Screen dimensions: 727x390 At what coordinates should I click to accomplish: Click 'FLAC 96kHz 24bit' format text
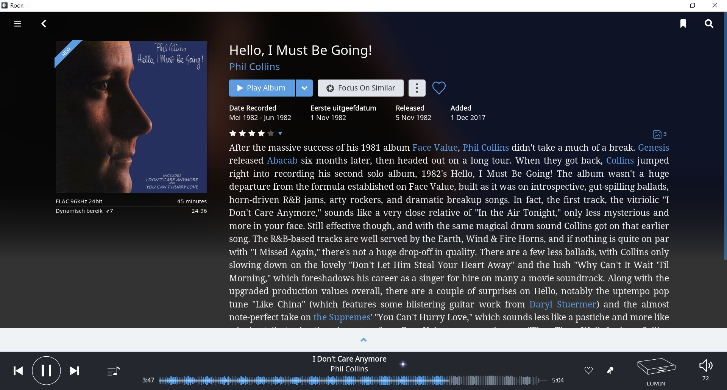(x=79, y=201)
